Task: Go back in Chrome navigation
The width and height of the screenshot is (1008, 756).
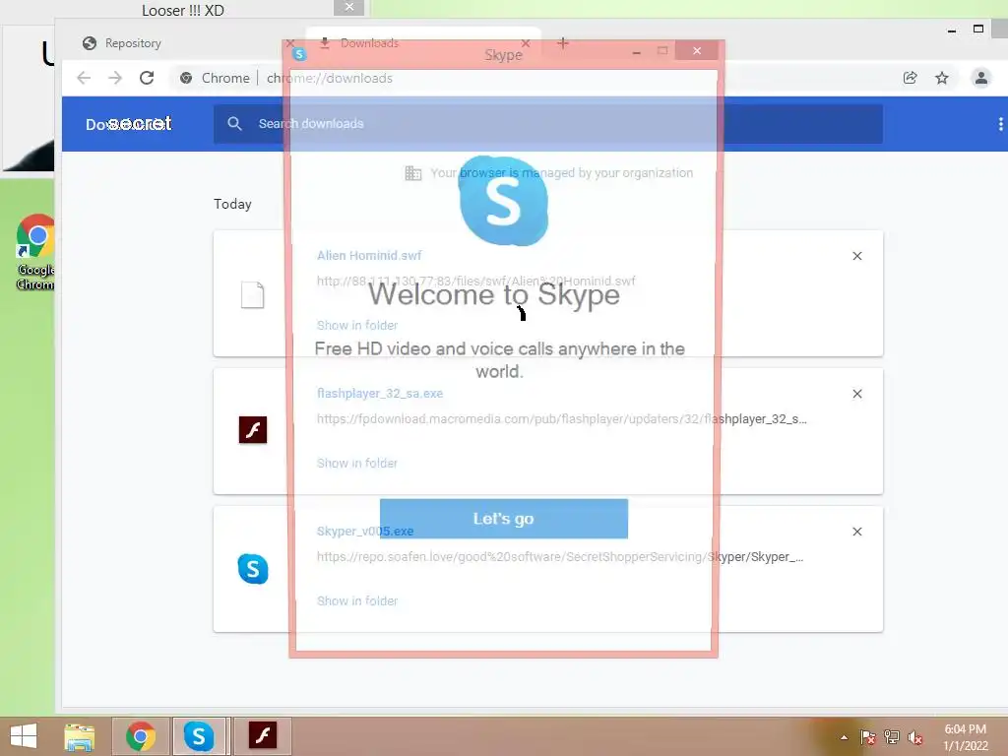Action: (84, 78)
